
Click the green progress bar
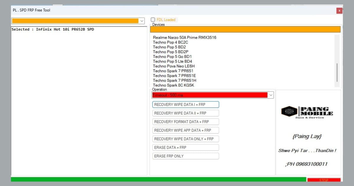158,179
